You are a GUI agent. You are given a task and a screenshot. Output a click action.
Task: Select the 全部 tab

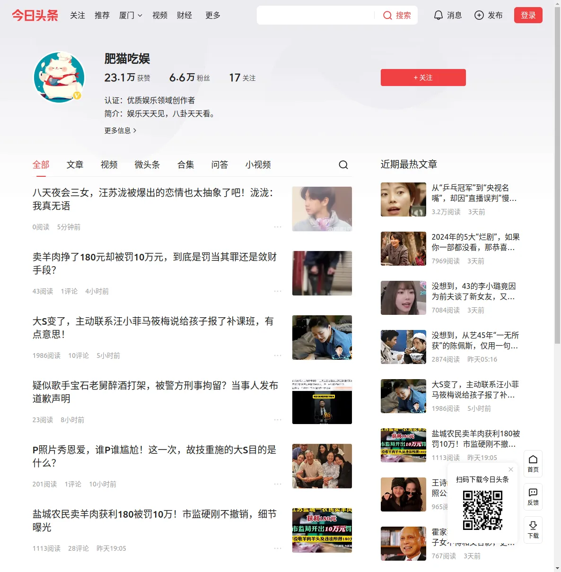41,165
